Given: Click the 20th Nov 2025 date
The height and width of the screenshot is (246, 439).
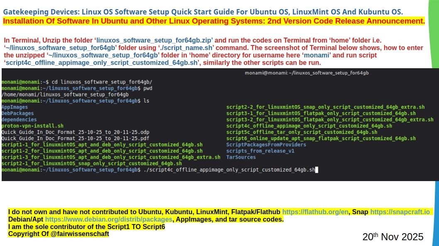Looking at the screenshot, I should pos(393,237).
